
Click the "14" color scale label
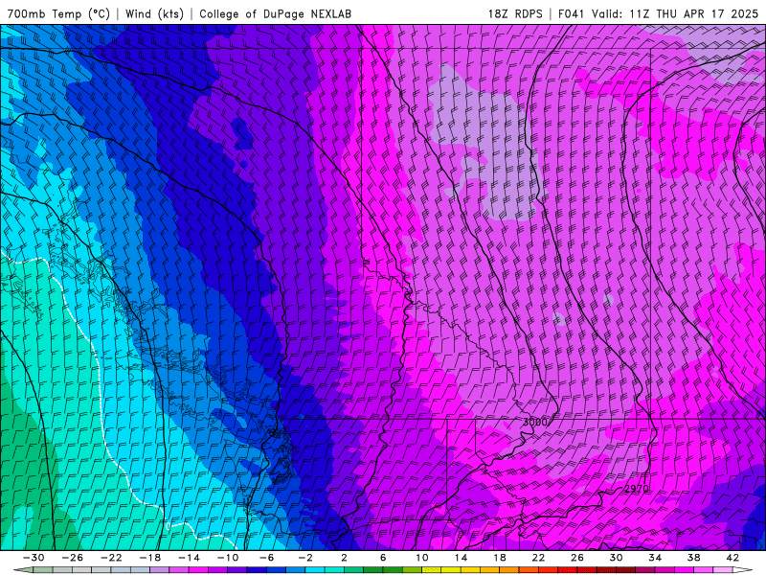point(462,558)
